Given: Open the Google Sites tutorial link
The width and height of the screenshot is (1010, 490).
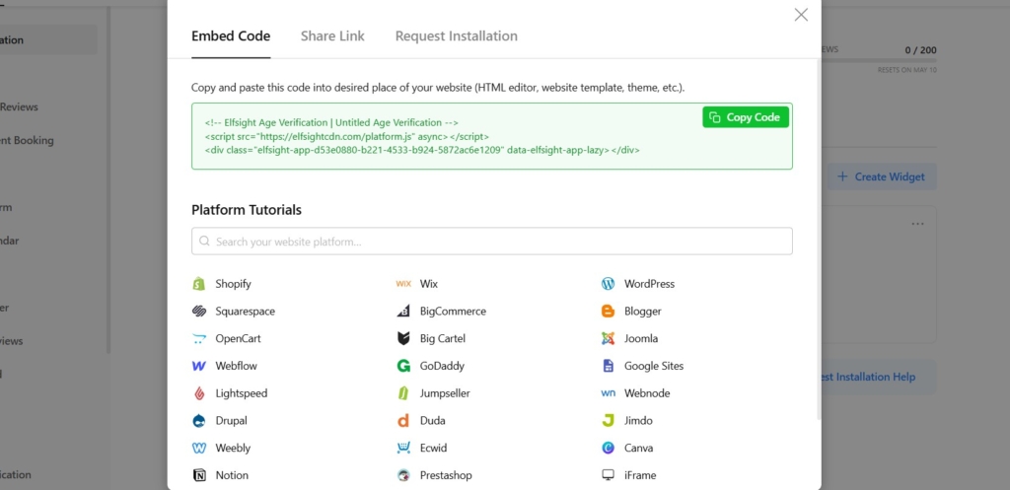Looking at the screenshot, I should click(653, 366).
